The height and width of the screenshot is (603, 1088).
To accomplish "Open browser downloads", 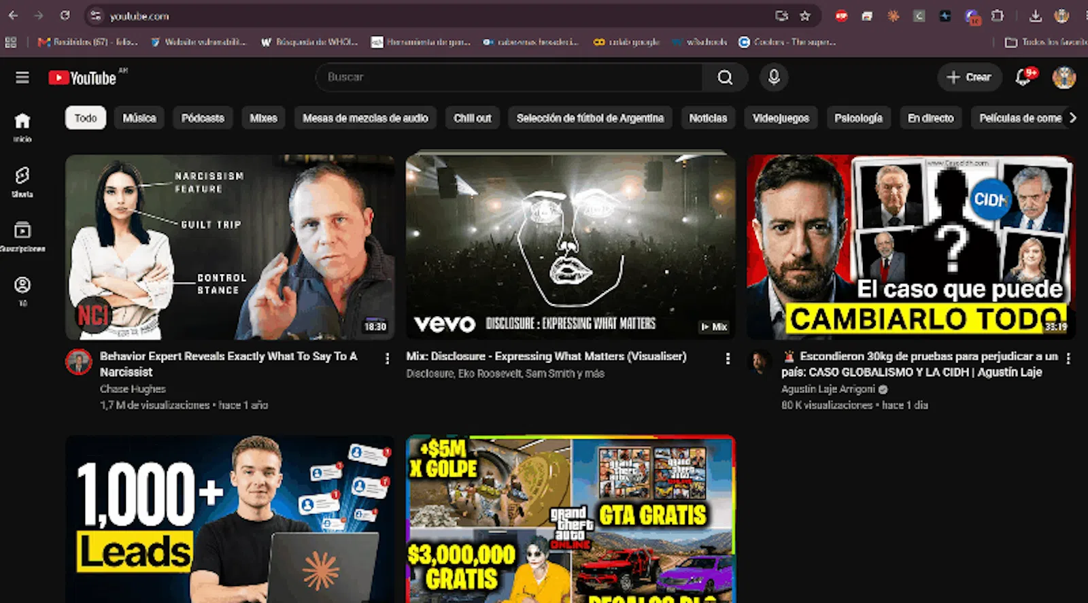I will pos(1035,16).
